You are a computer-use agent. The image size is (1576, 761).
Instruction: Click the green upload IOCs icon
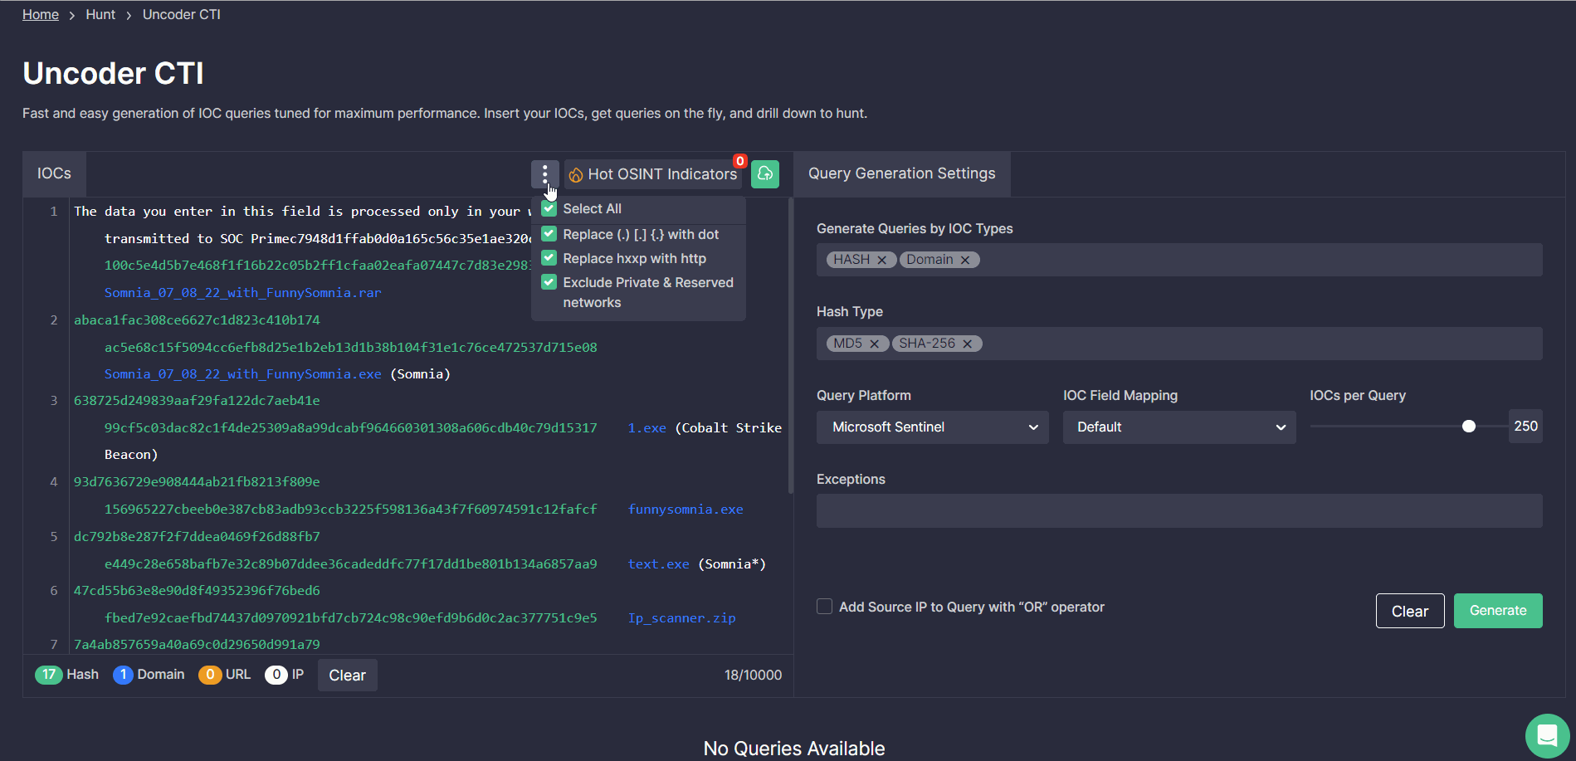(765, 174)
